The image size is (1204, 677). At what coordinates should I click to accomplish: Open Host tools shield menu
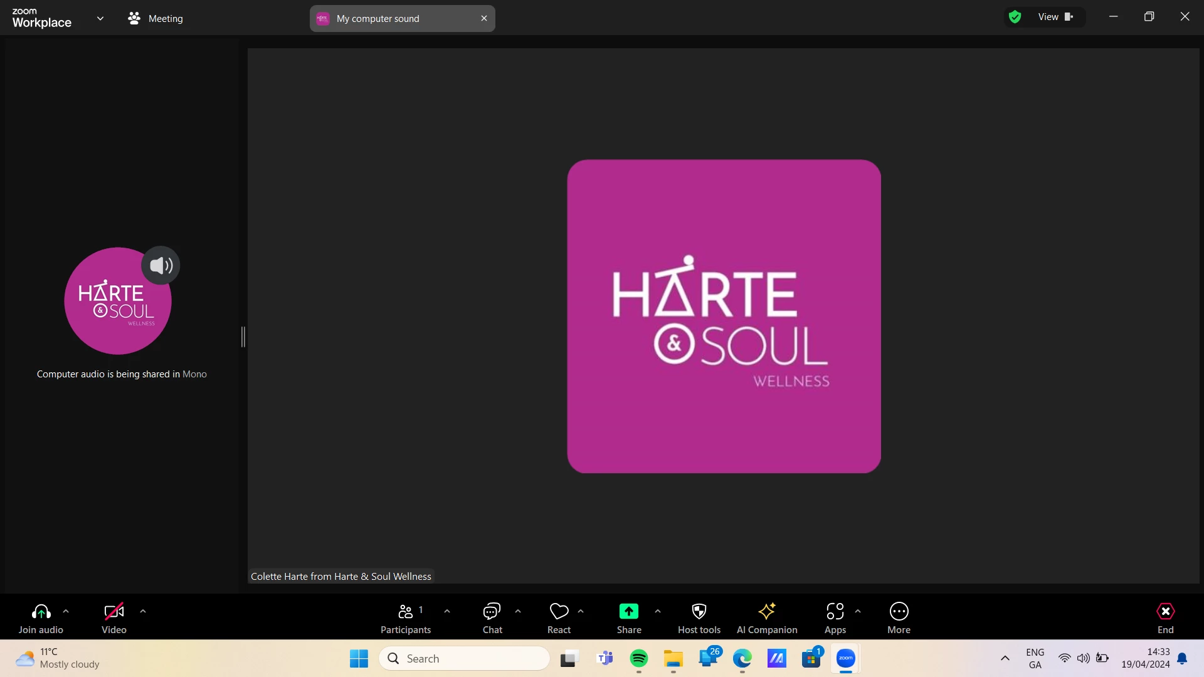pos(699,617)
